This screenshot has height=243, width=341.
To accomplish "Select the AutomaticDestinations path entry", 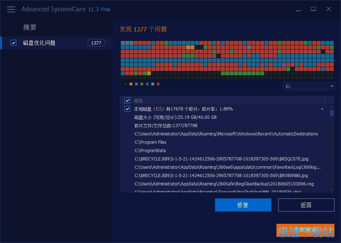I will tap(226, 134).
